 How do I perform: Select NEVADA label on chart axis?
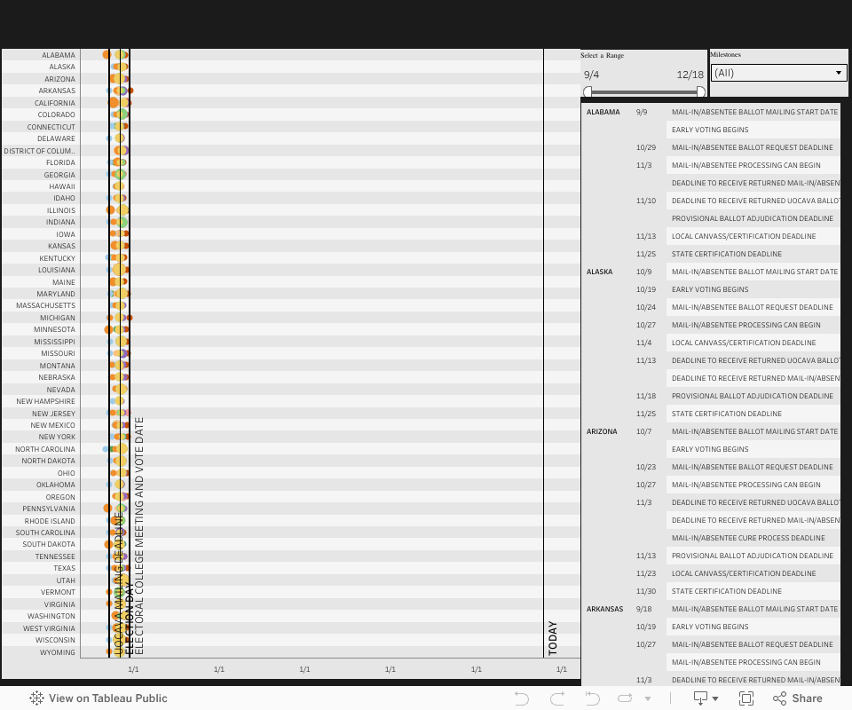click(x=61, y=390)
